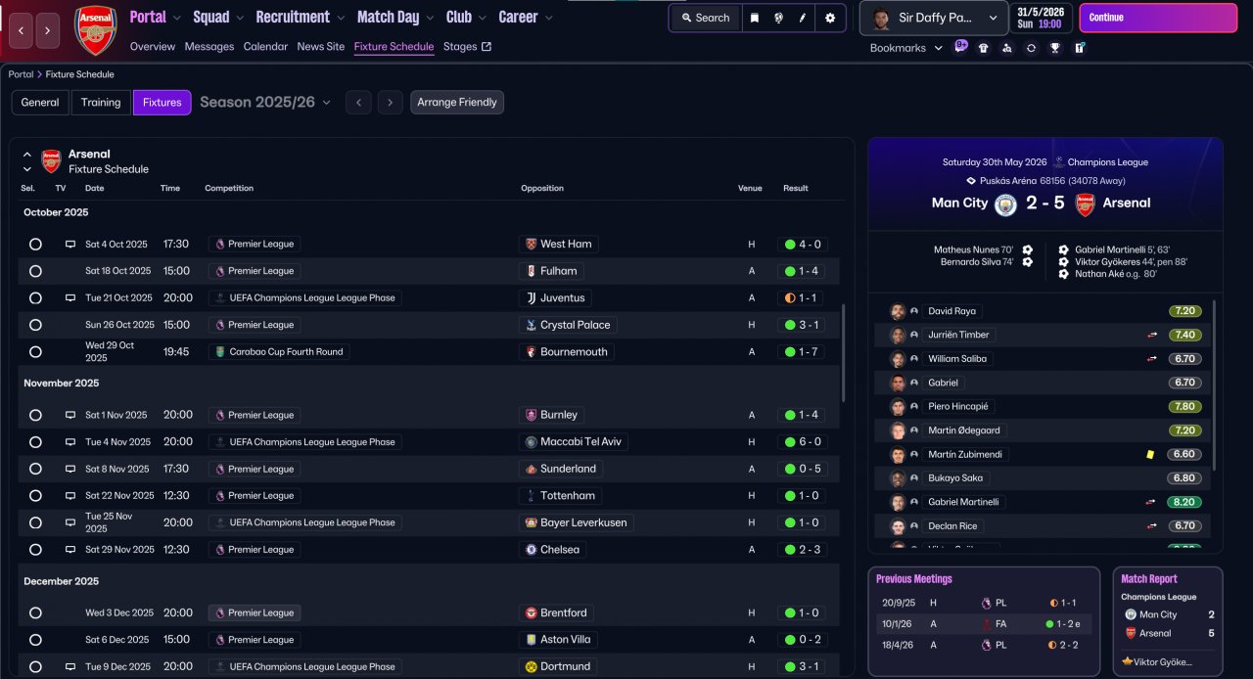Click the Chelsea crest icon
The width and height of the screenshot is (1253, 679).
(532, 550)
